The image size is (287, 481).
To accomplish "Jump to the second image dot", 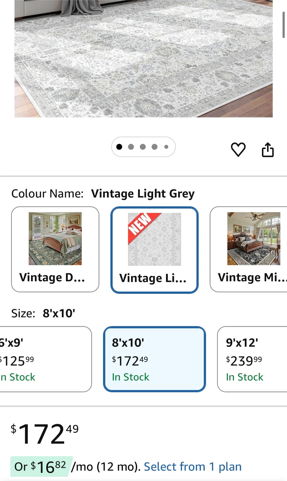I will [131, 147].
